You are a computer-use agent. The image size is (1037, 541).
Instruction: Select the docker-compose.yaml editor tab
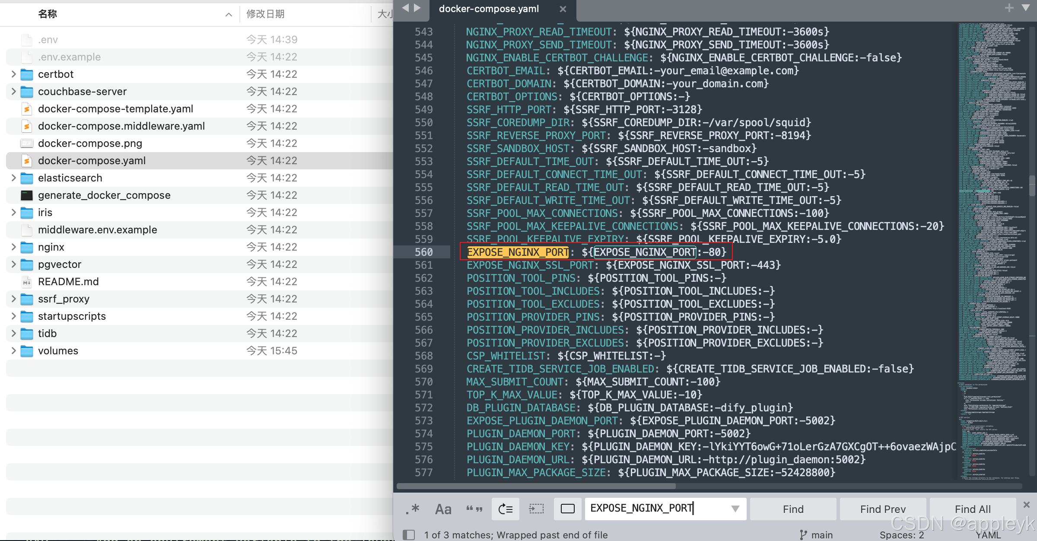[x=489, y=9]
